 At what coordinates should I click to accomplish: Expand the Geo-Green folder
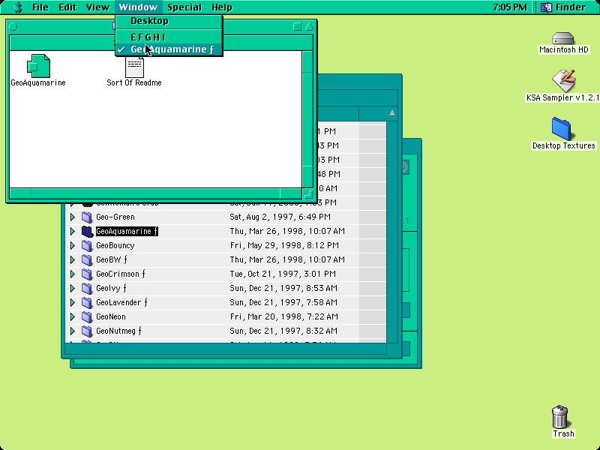(x=72, y=217)
